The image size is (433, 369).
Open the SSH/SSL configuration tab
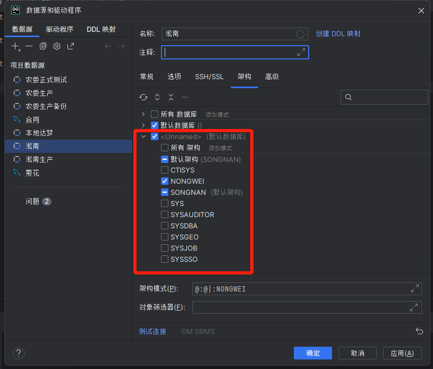click(209, 76)
